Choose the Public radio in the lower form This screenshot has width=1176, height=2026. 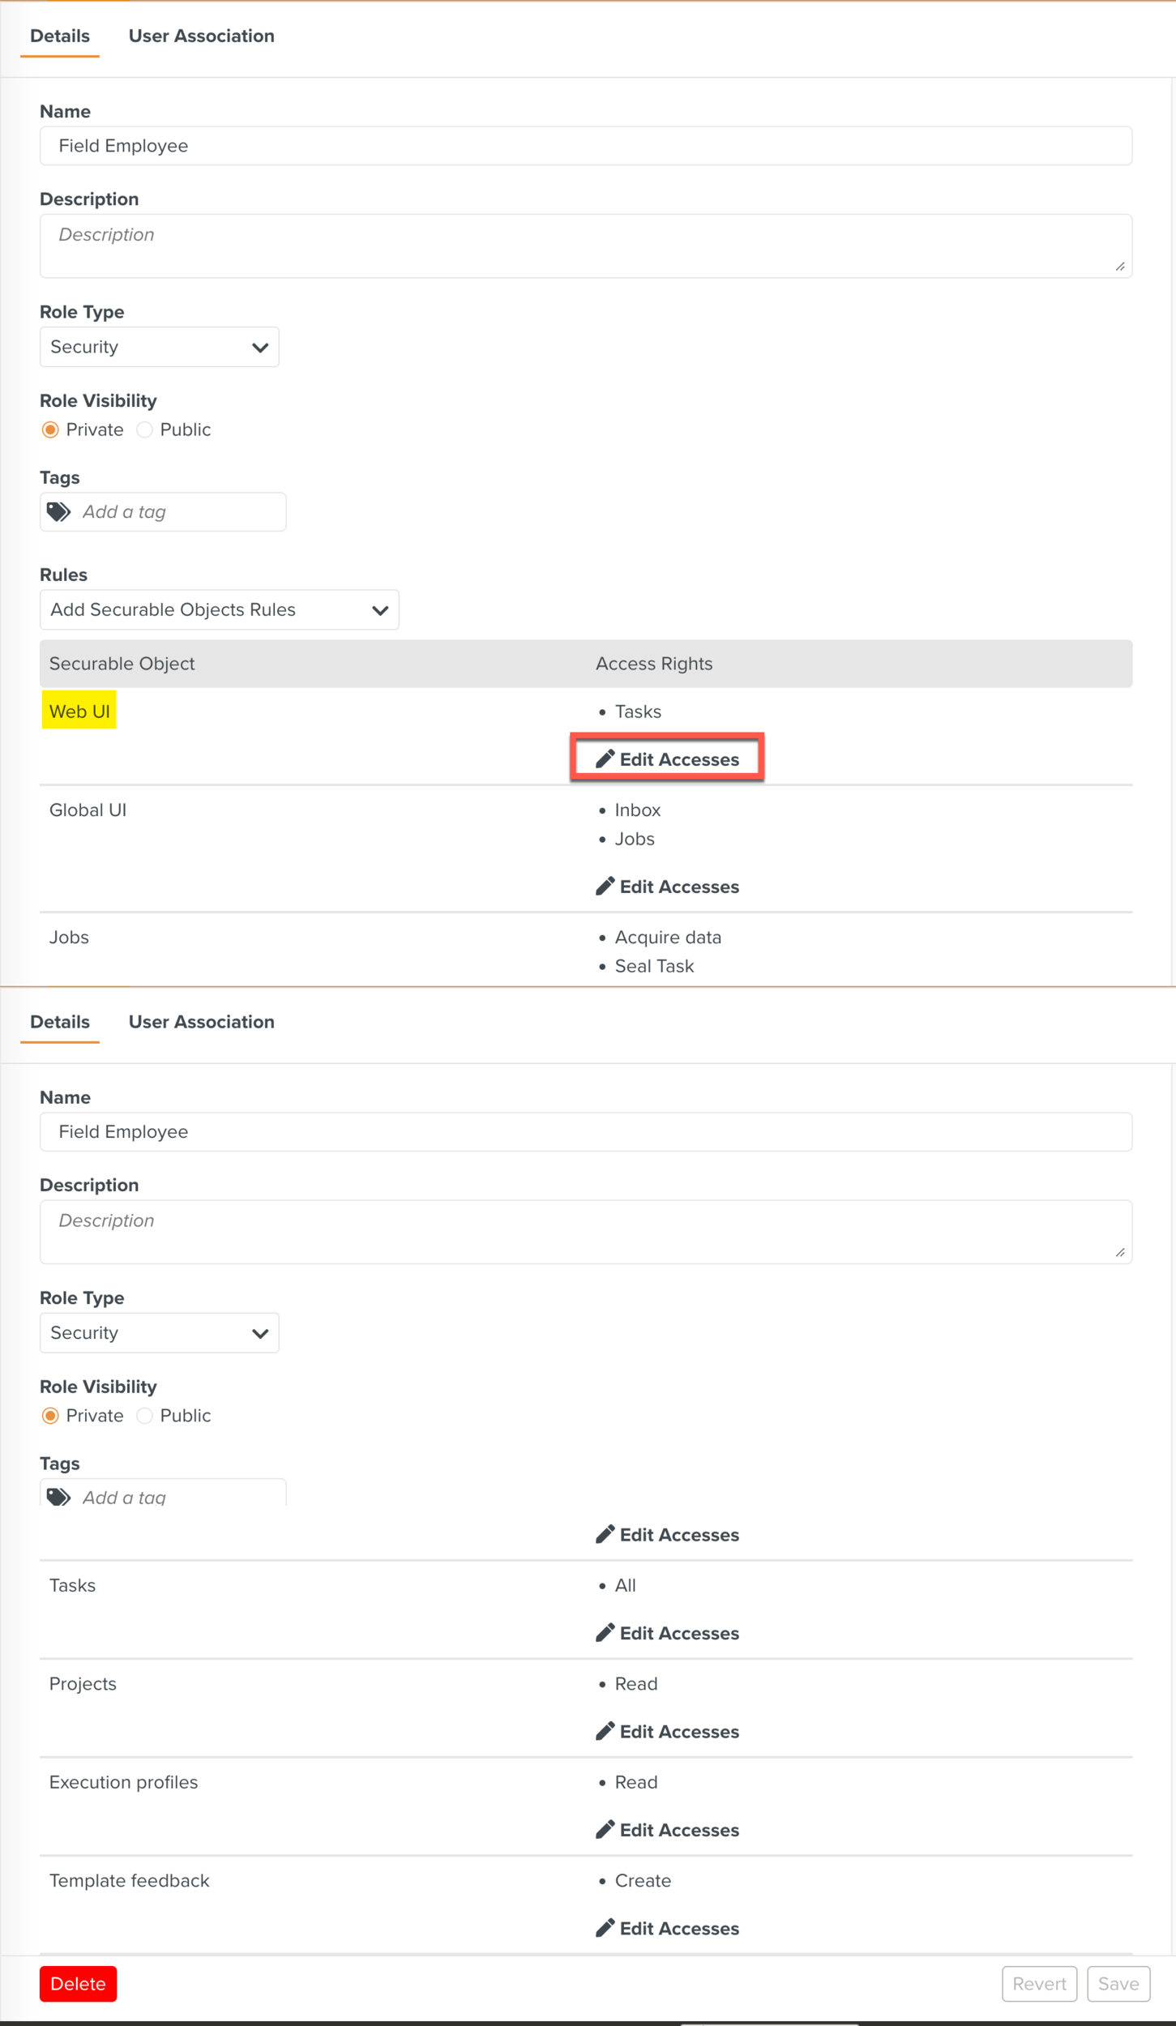pos(144,1415)
